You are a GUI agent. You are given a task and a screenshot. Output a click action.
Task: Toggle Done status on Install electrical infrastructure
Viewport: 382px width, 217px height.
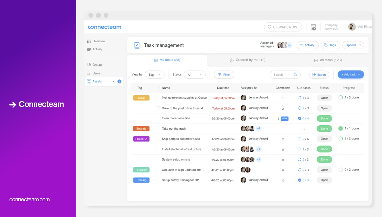pyautogui.click(x=324, y=149)
